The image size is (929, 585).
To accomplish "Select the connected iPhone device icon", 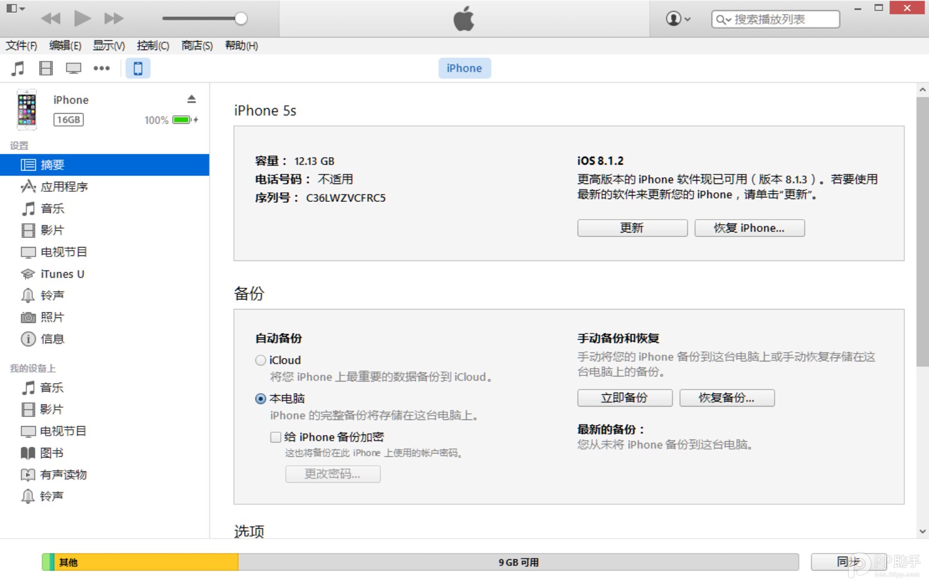I will pyautogui.click(x=137, y=68).
